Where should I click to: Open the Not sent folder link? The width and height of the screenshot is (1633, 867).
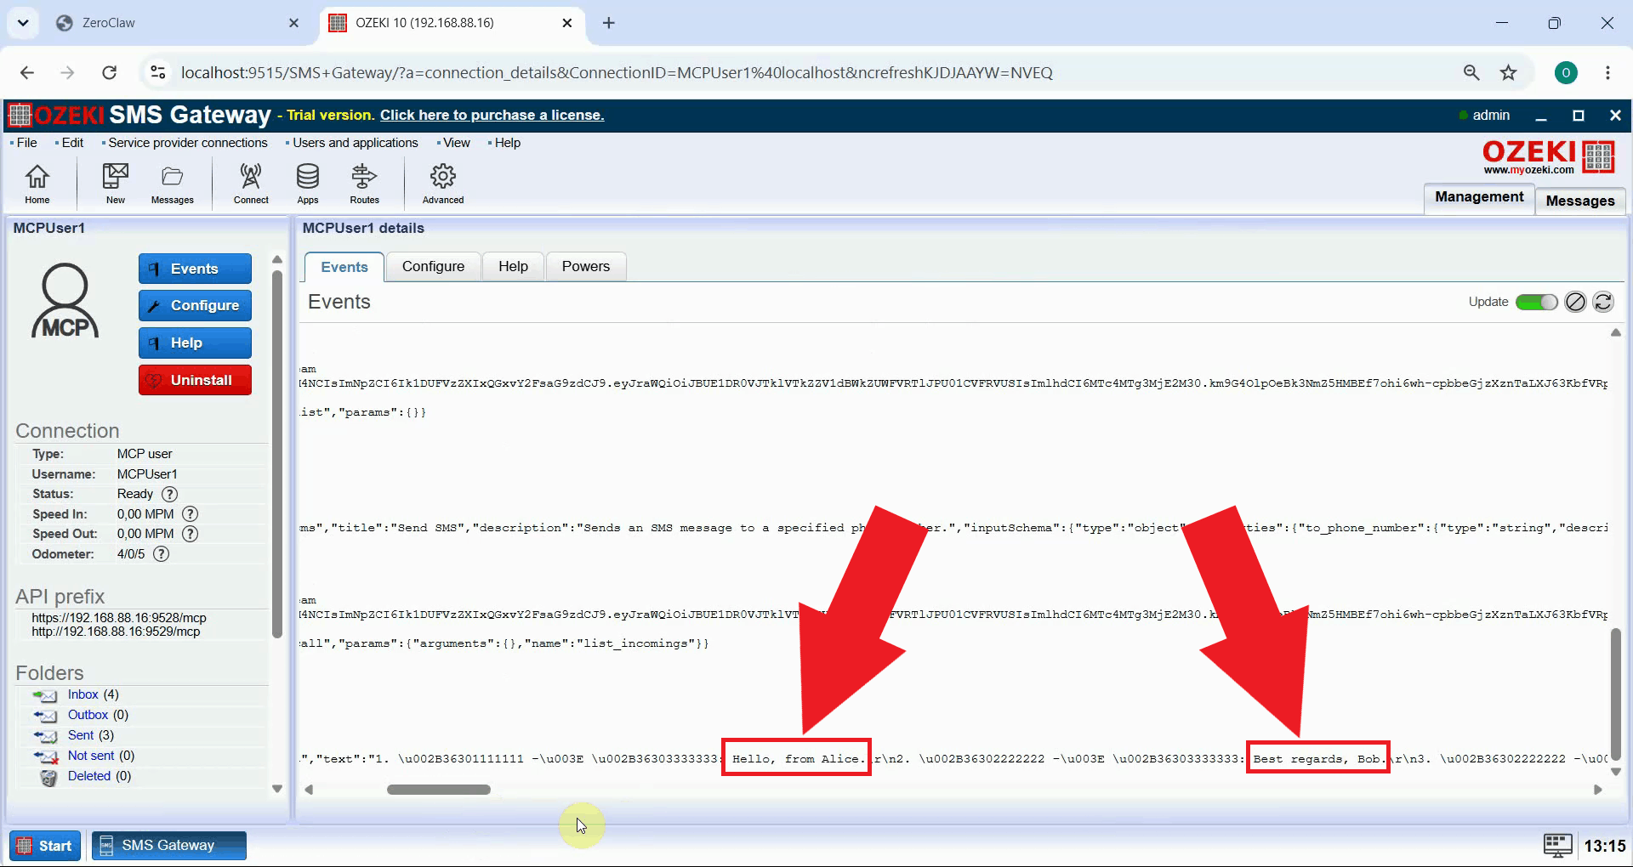point(91,756)
